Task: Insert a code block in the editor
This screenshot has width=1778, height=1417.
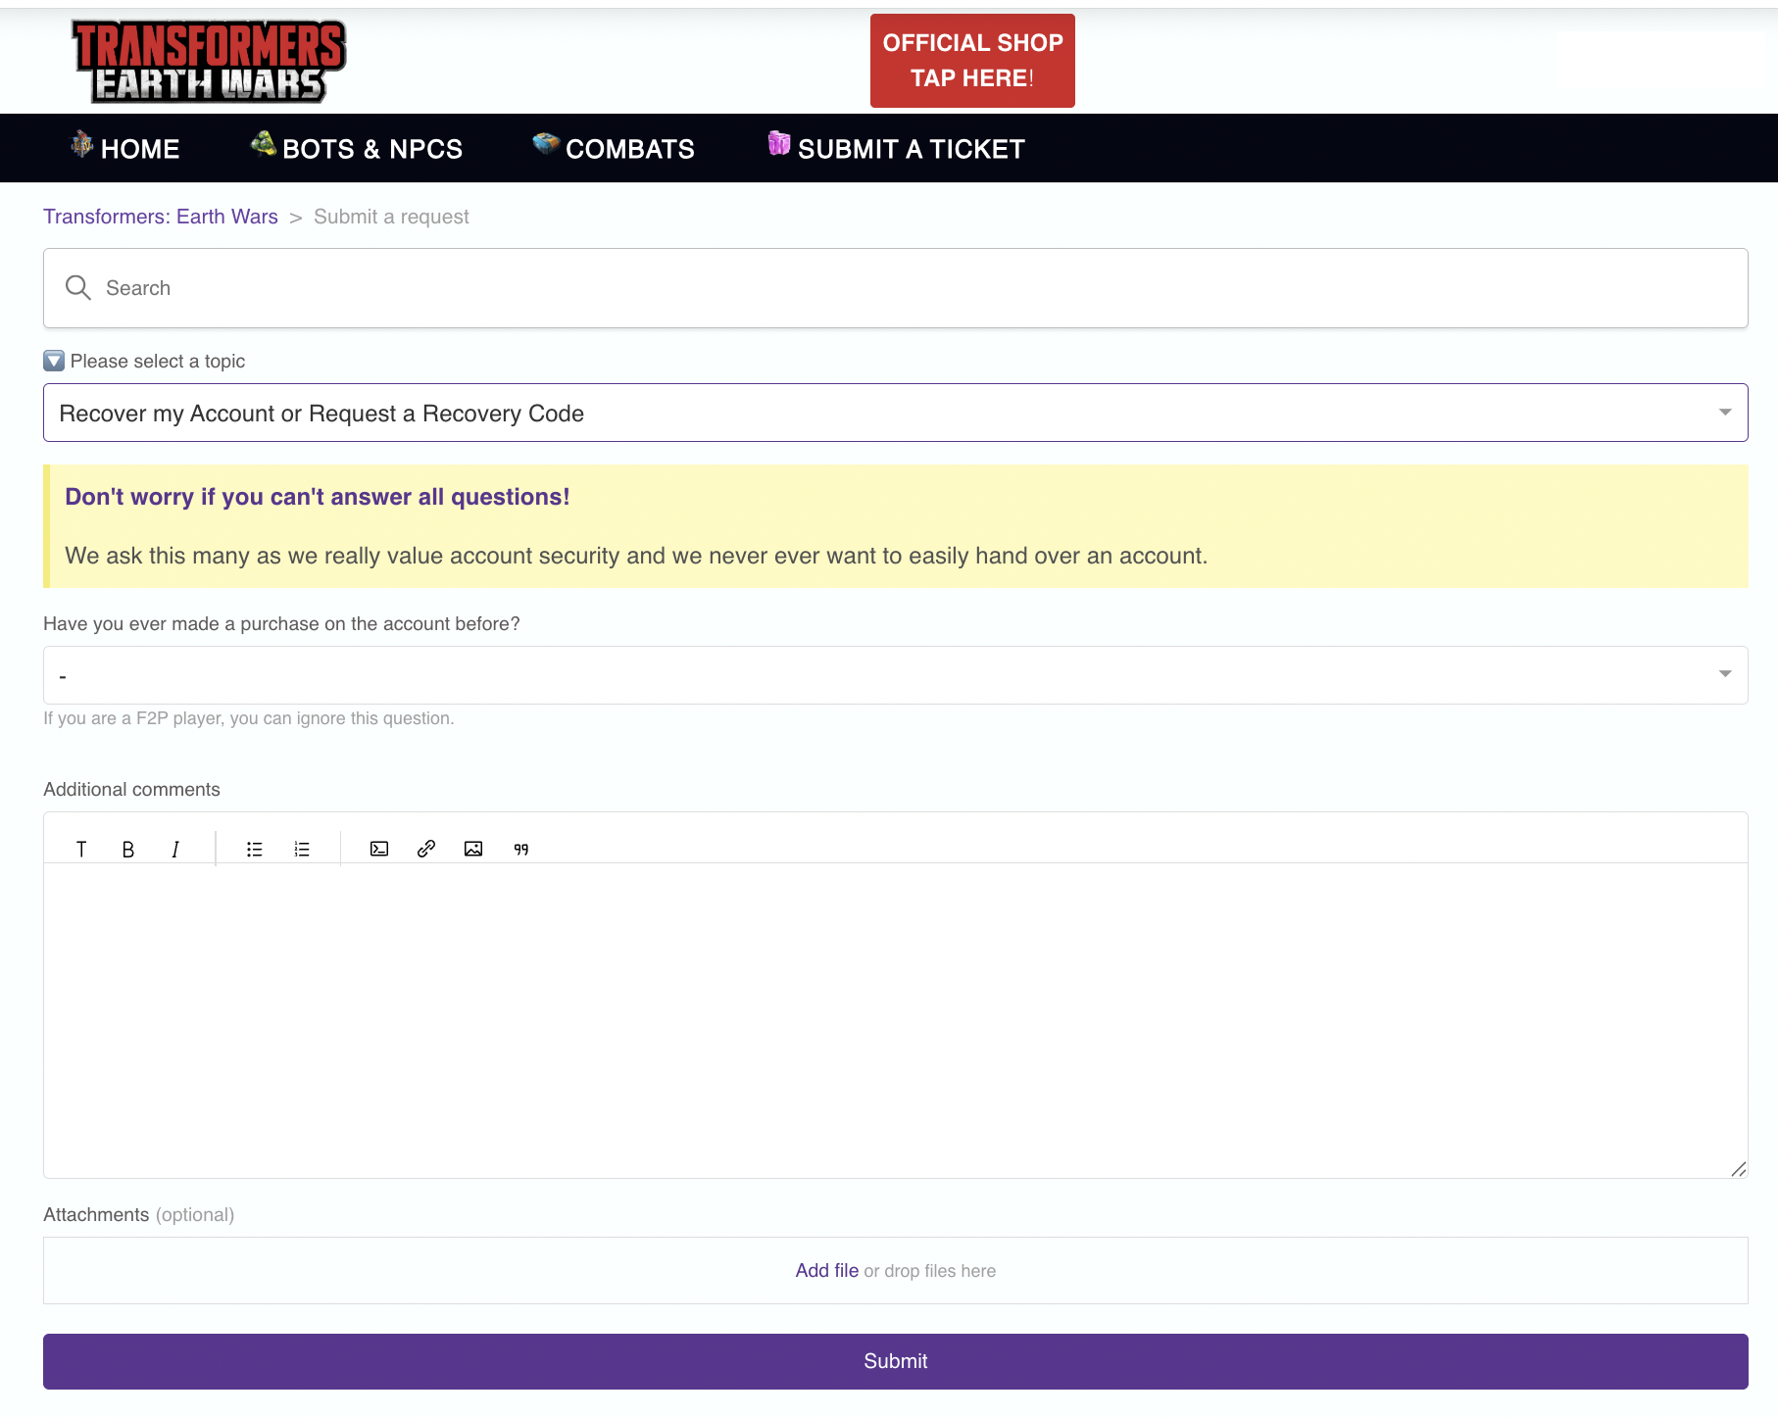Action: [x=378, y=849]
